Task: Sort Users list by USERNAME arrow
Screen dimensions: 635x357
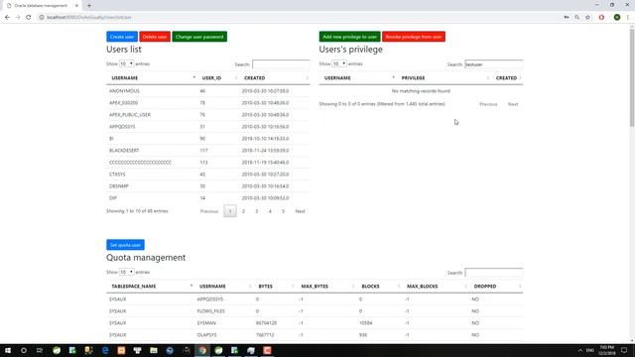Action: pos(194,77)
